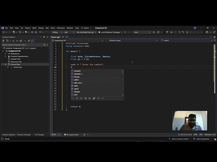The image size is (217, 162).
Task: Open the x64 platform dropdown
Action: pos(69,32)
